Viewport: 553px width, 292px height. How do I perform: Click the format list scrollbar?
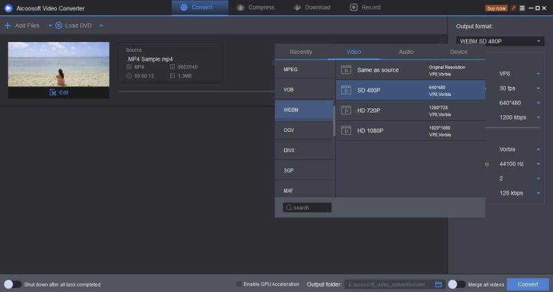click(x=335, y=121)
